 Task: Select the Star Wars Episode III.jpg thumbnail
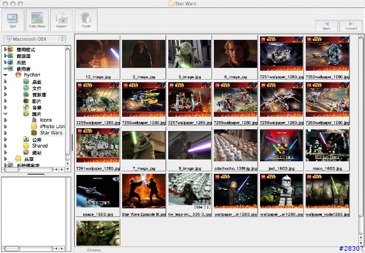point(144,191)
